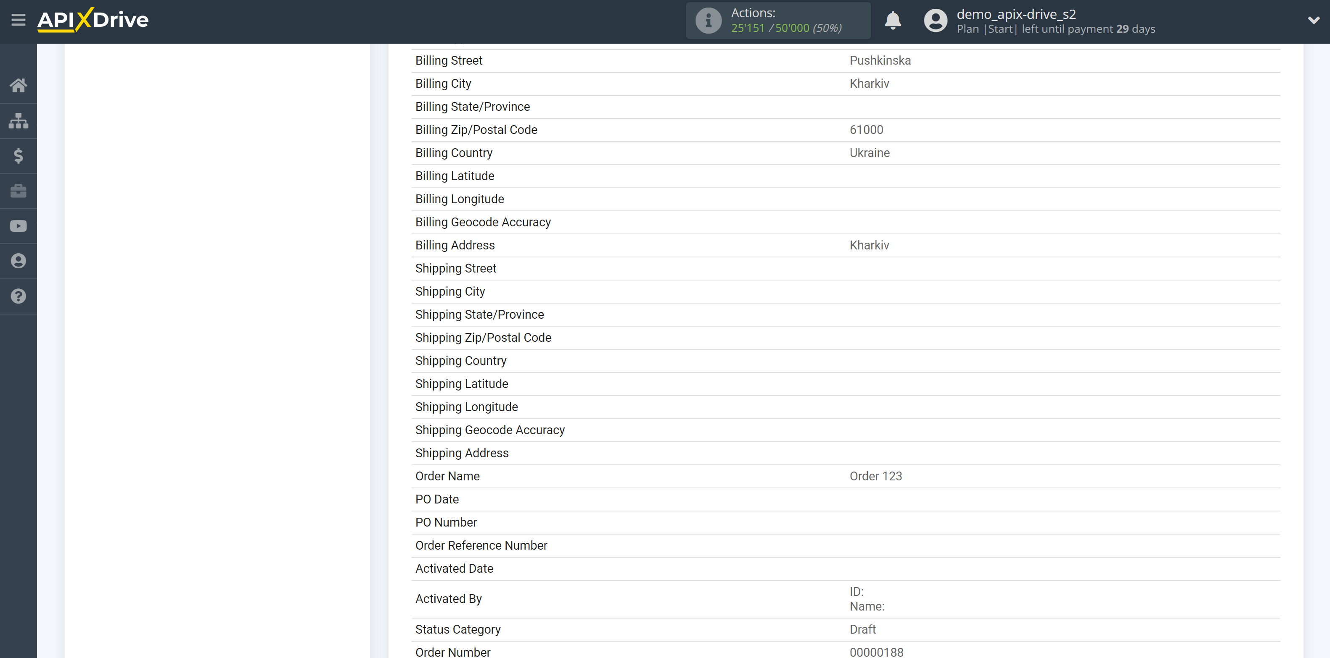
Task: Select the Billing Country label
Action: click(x=454, y=153)
